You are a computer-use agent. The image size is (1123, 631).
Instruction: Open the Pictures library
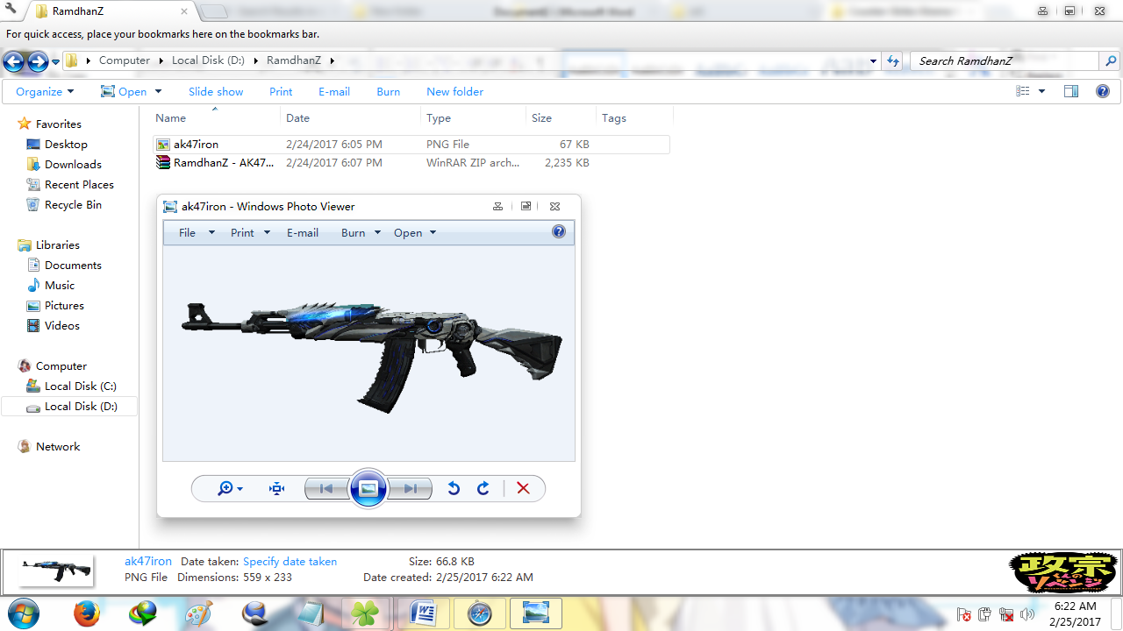coord(64,306)
